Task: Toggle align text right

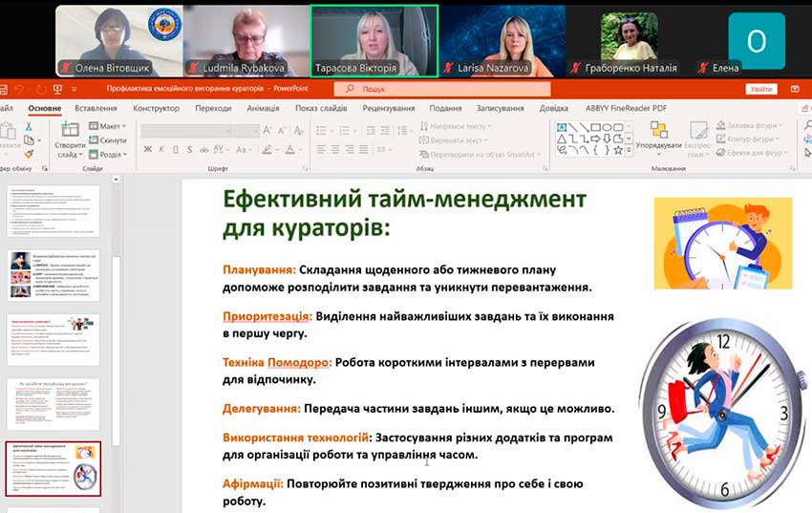Action: coord(350,150)
